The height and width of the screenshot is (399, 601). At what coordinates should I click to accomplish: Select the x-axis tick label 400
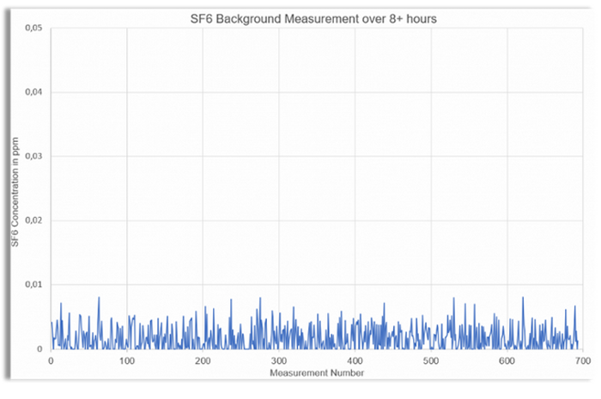(x=355, y=362)
